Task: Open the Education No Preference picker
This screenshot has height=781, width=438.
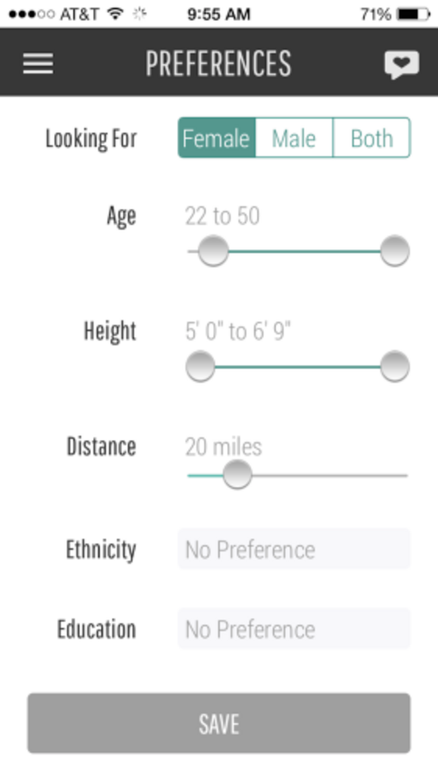Action: click(294, 628)
